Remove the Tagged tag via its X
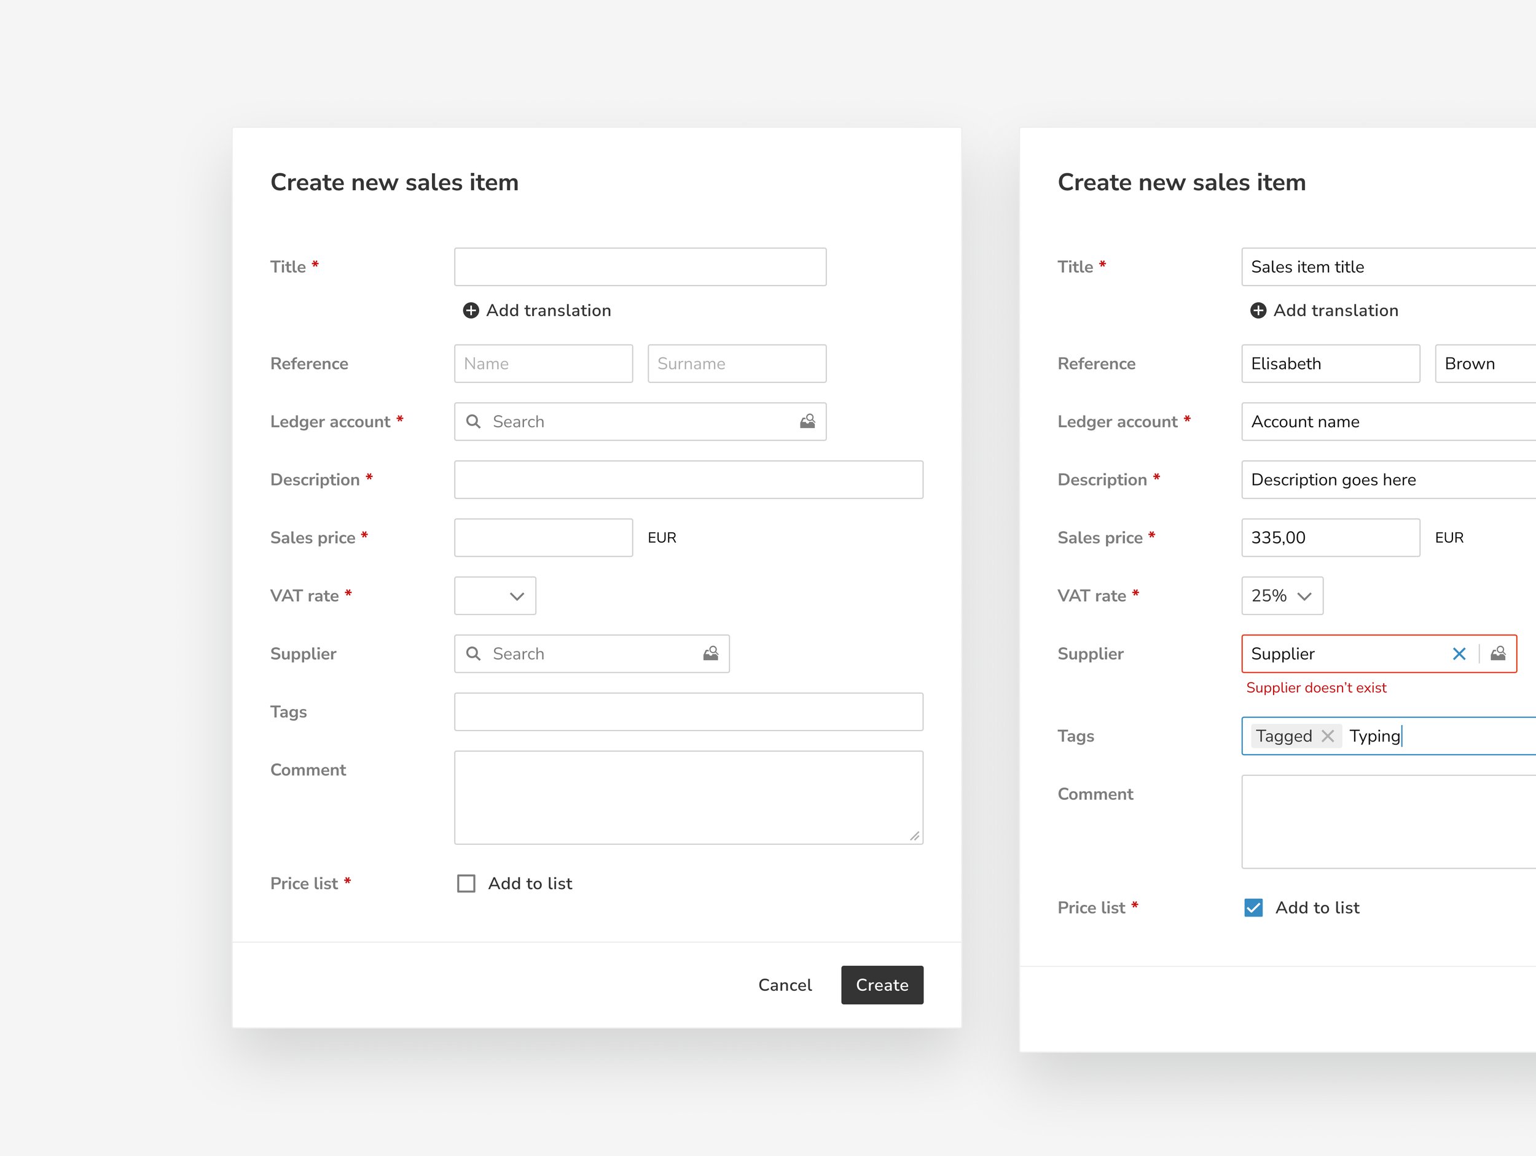The image size is (1536, 1156). (1328, 735)
